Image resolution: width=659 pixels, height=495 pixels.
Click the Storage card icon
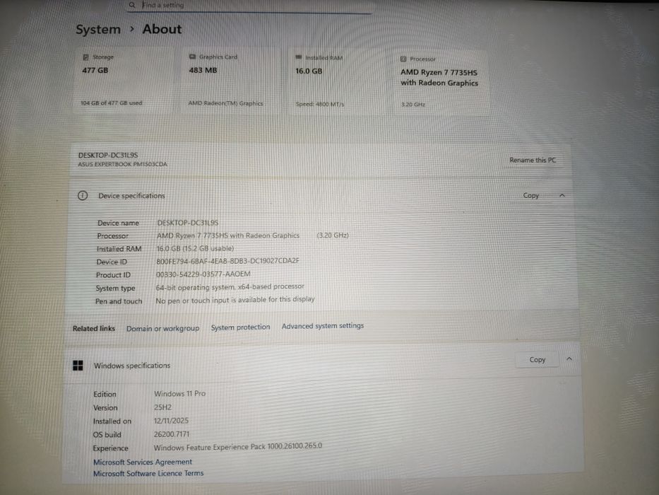pos(85,57)
